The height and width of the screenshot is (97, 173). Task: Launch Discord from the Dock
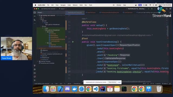click(x=67, y=89)
